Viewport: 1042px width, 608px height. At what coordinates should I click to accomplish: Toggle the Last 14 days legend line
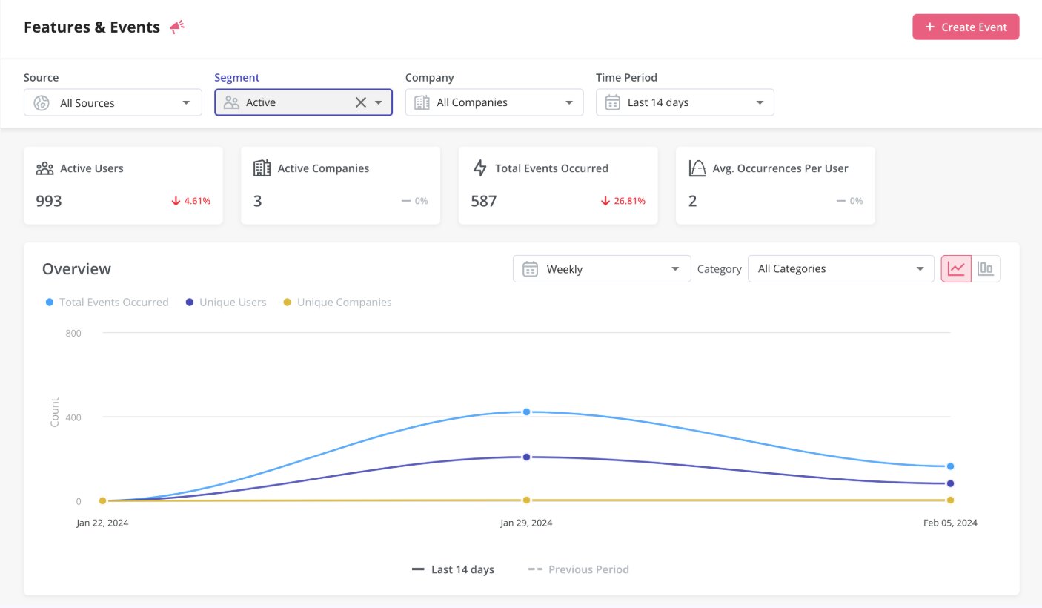pyautogui.click(x=453, y=569)
